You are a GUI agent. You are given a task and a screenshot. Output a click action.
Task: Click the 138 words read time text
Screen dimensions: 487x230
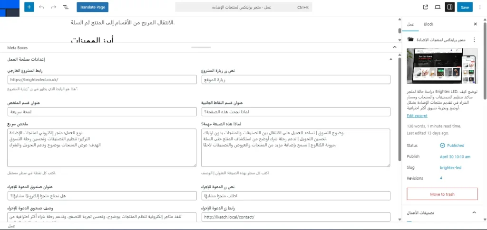pos(434,126)
